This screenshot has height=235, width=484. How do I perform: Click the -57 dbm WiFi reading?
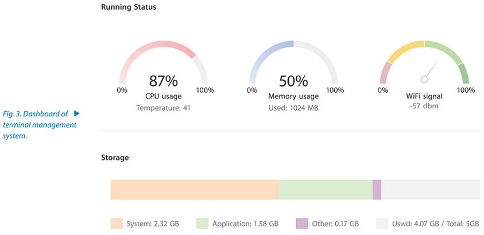pyautogui.click(x=424, y=106)
